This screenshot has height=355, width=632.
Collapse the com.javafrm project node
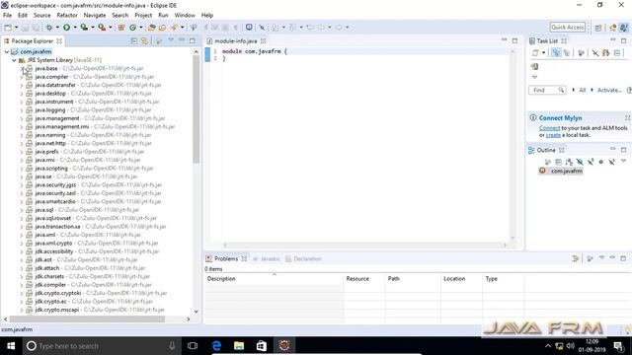tap(7, 52)
